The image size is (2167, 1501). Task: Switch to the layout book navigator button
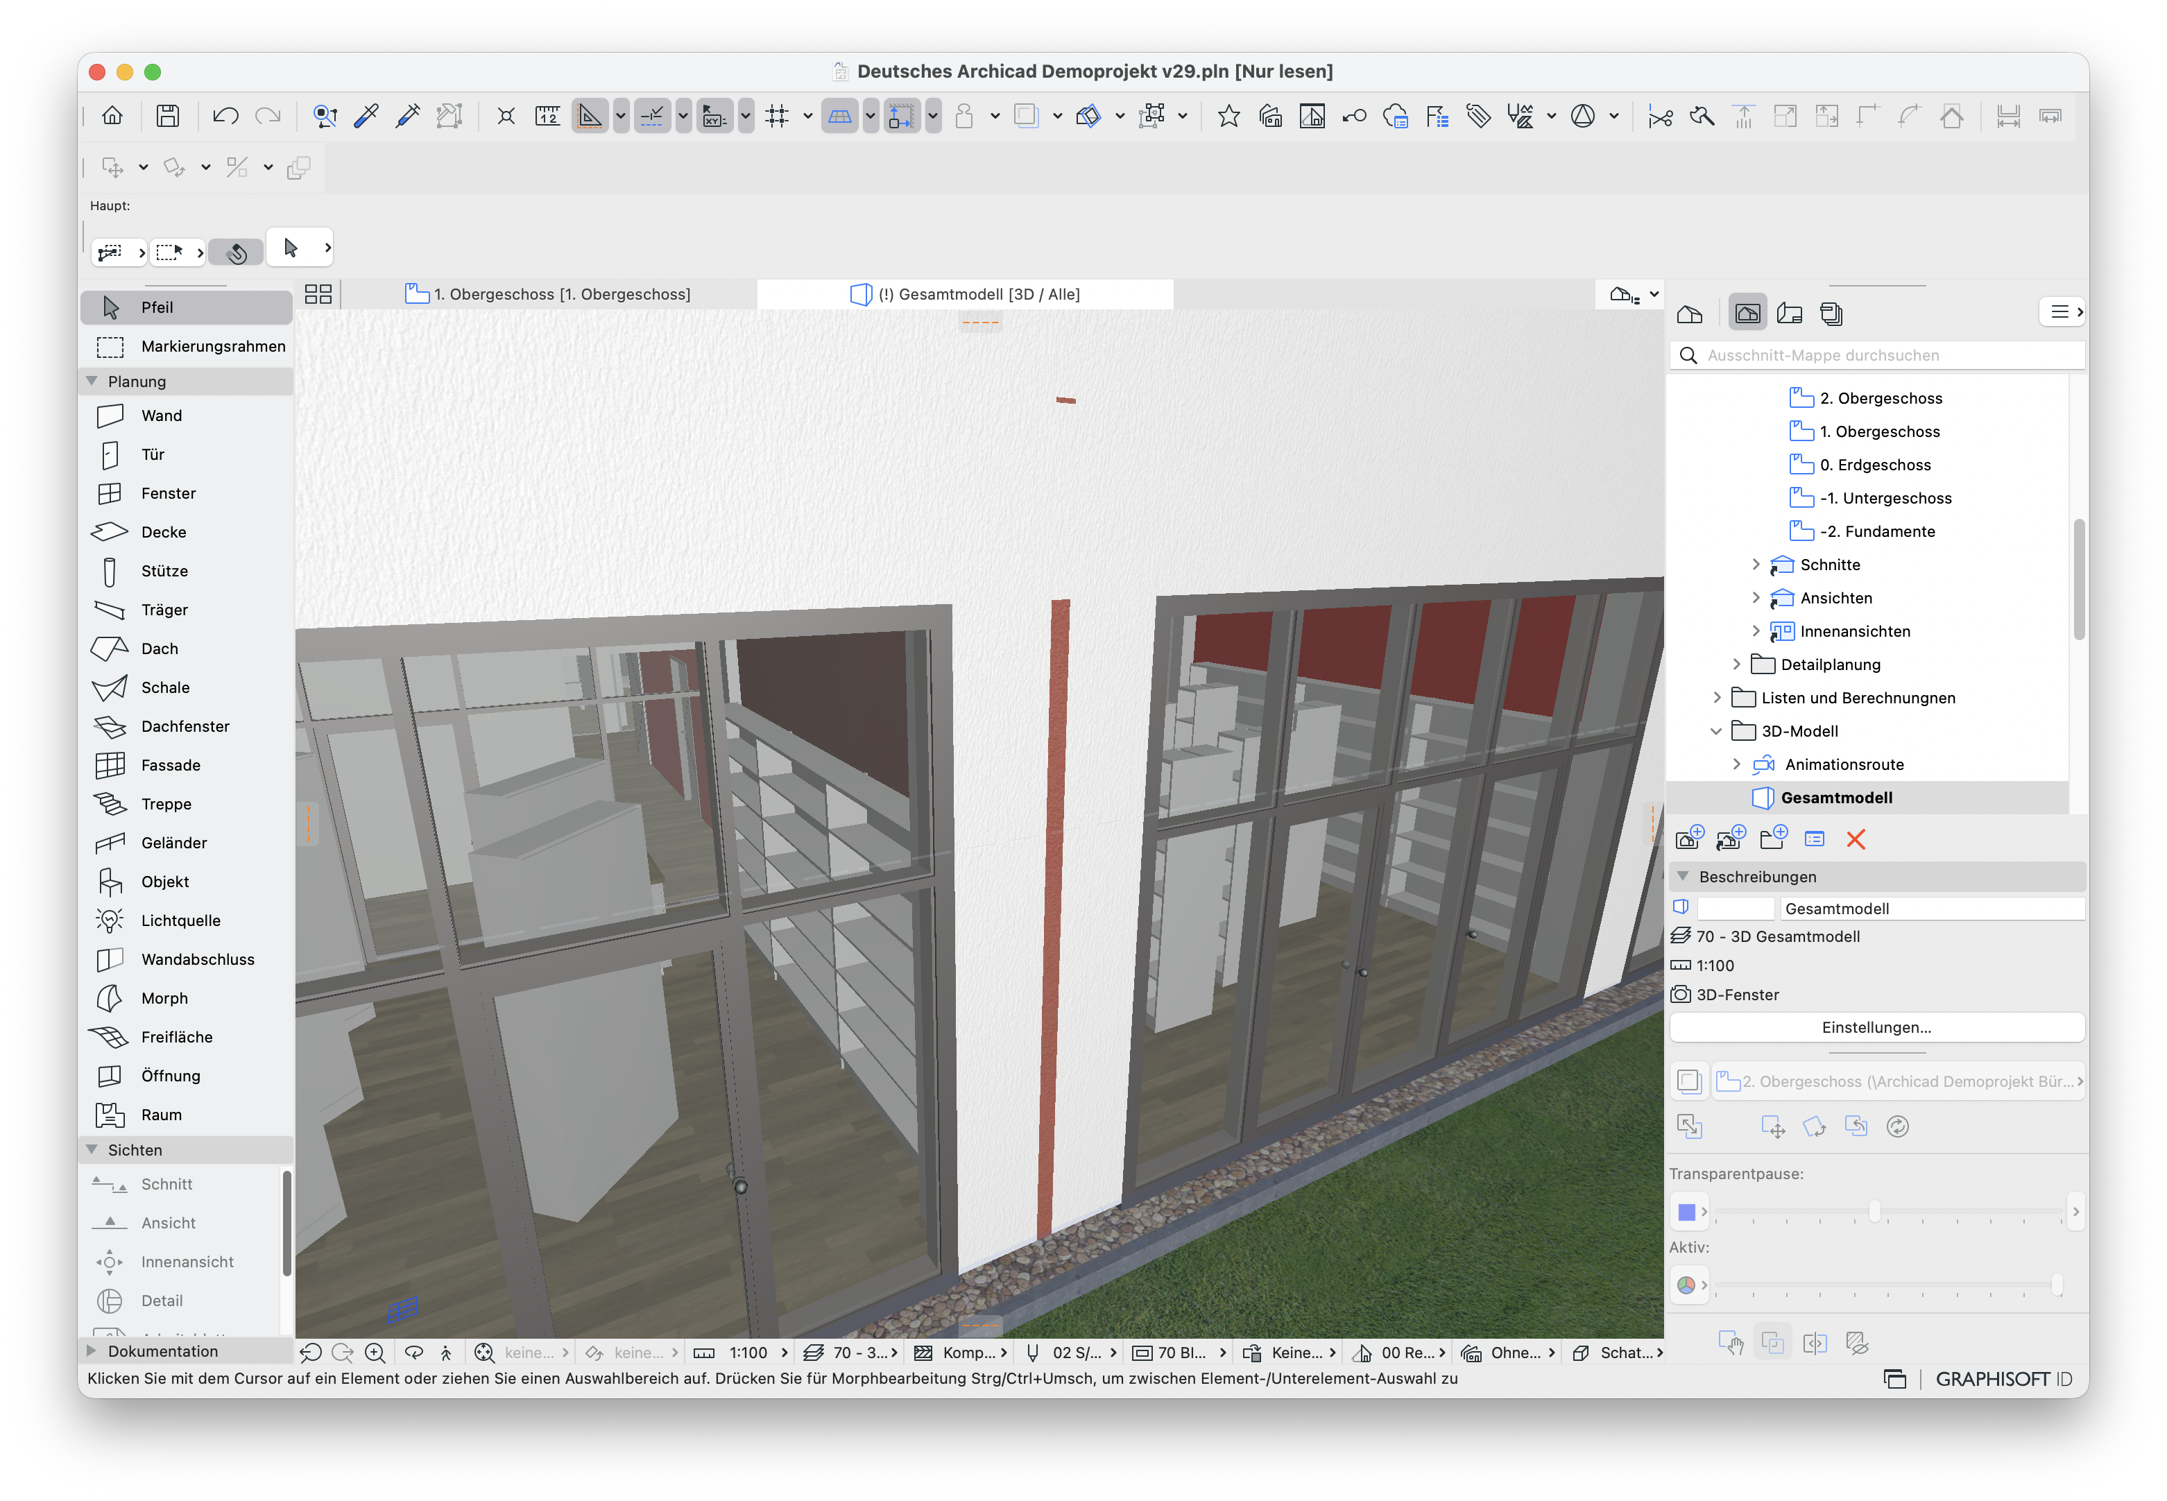(x=1790, y=314)
